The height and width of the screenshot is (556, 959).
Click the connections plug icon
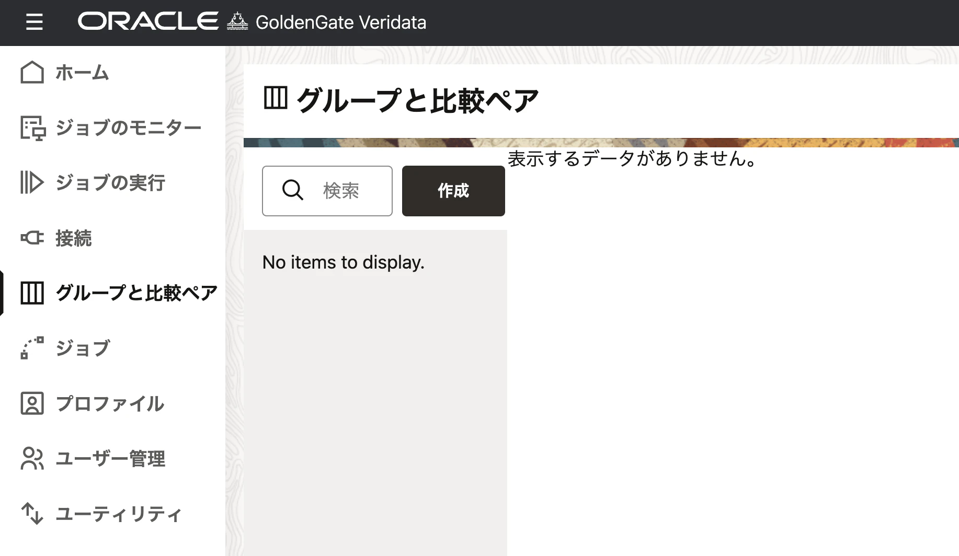tap(32, 238)
